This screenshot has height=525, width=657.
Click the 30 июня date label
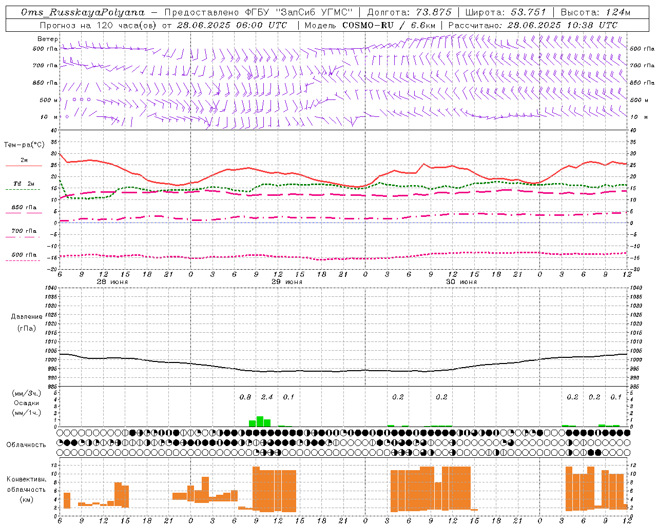[x=461, y=282]
